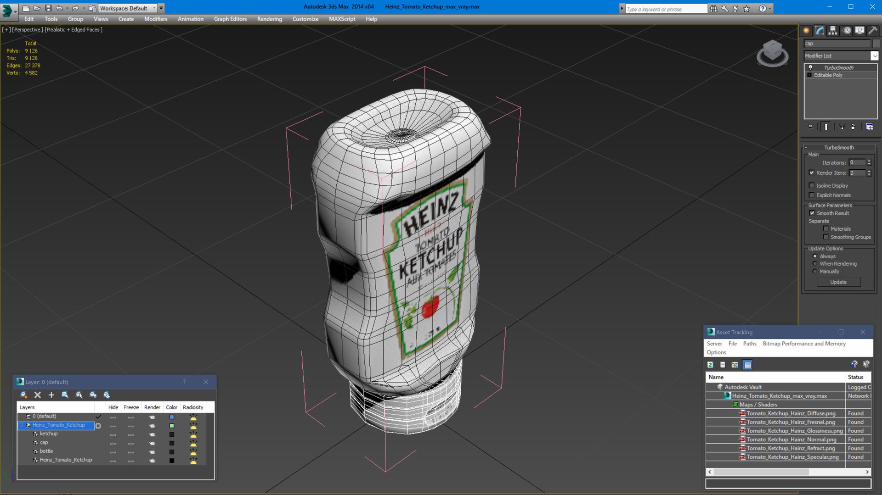Open the Rendering menu
The image size is (882, 495).
(270, 19)
